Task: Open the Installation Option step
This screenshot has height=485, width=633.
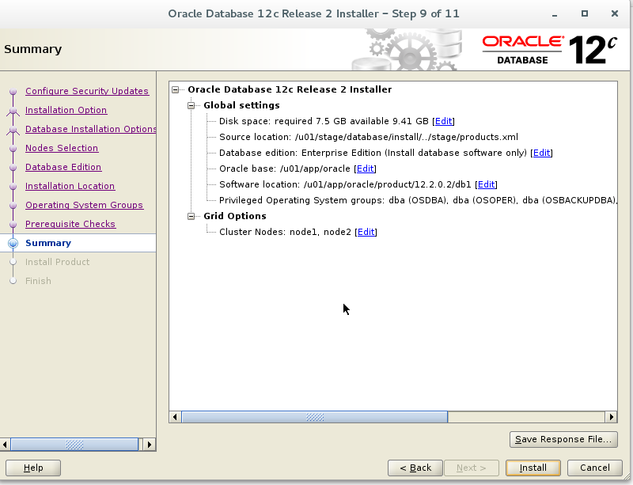Action: click(66, 110)
